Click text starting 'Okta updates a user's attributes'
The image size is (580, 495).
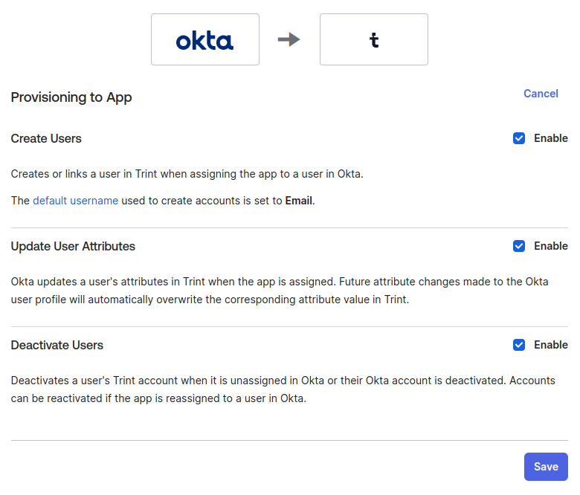(280, 291)
